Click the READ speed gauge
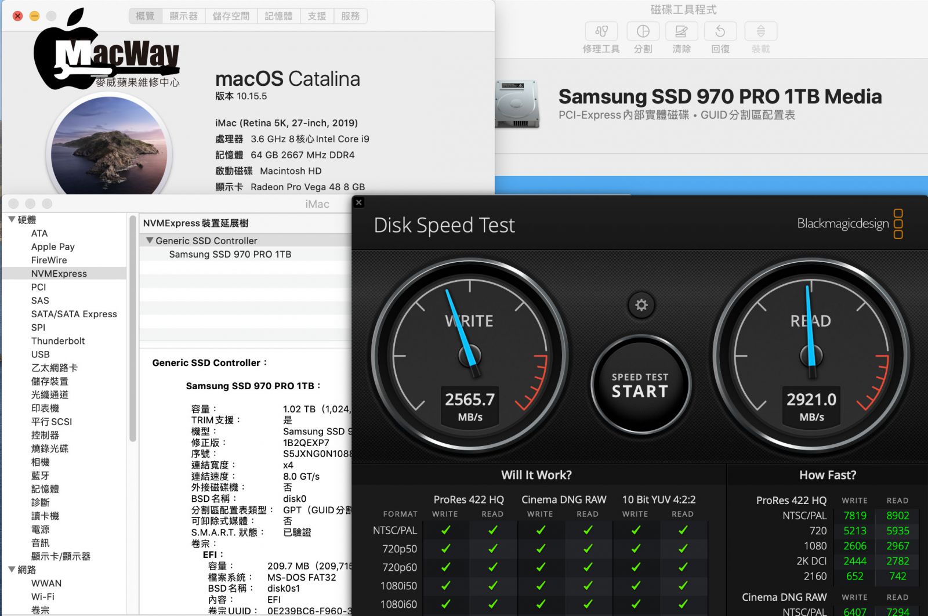928x616 pixels. (811, 356)
